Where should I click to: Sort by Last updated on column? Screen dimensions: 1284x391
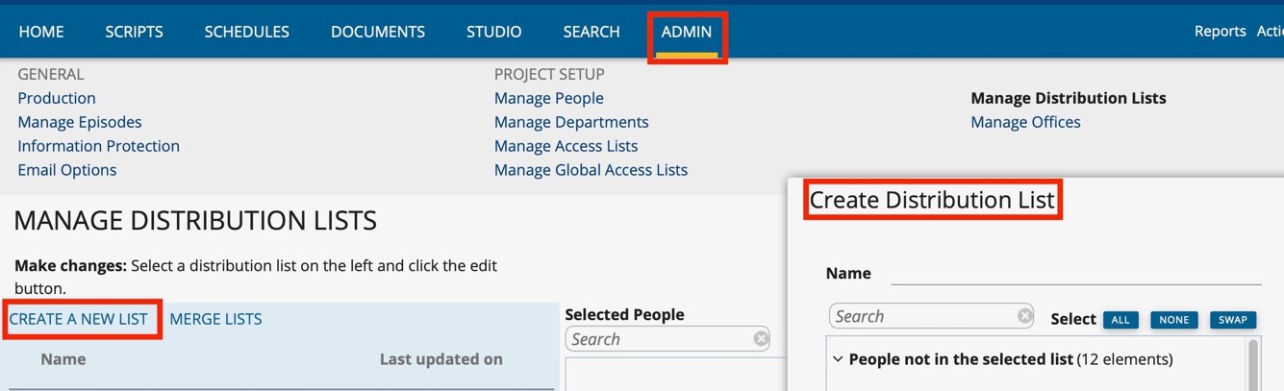[441, 359]
